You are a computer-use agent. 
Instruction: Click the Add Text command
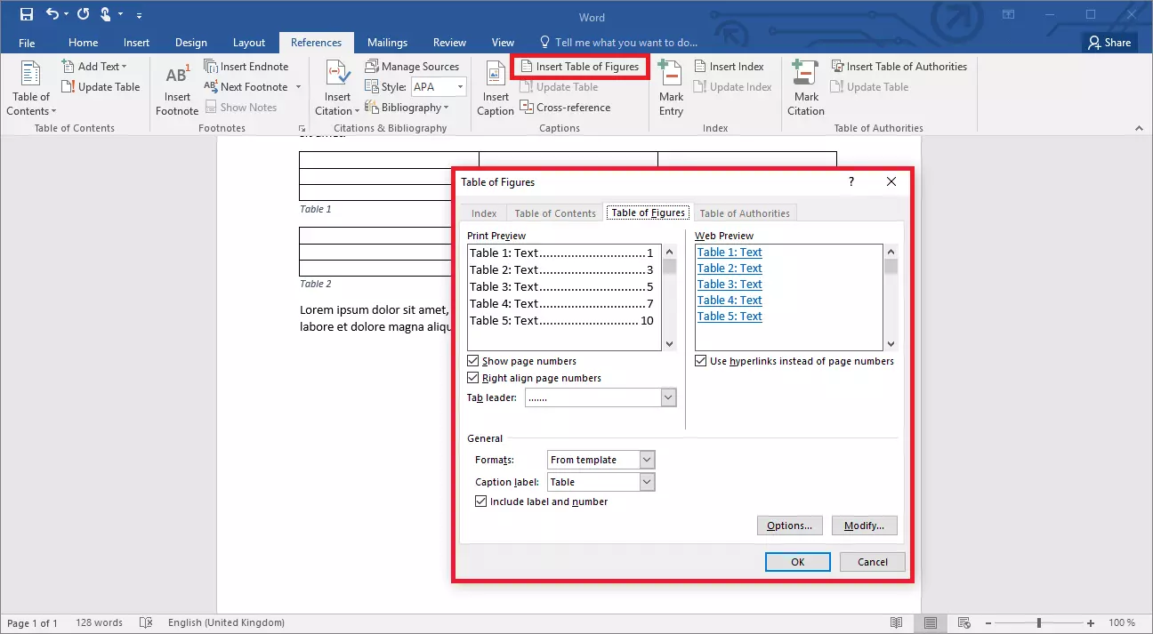click(x=94, y=67)
